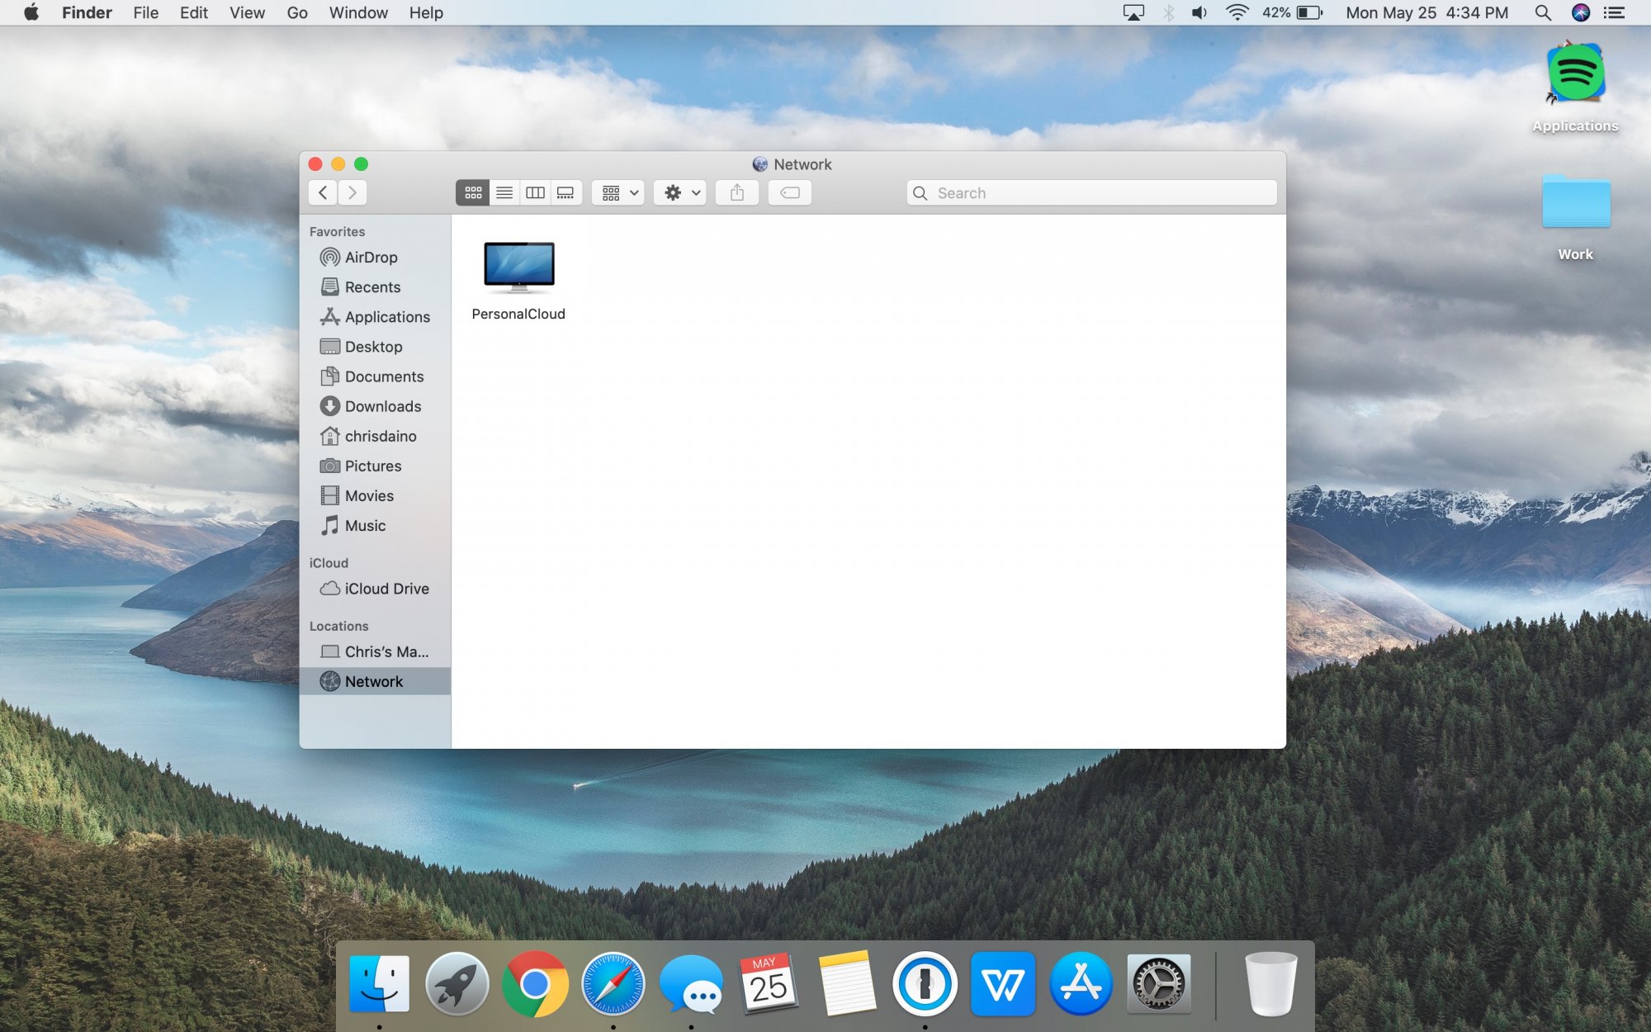Viewport: 1651px width, 1032px height.
Task: Open App Store from the Dock
Action: point(1081,983)
